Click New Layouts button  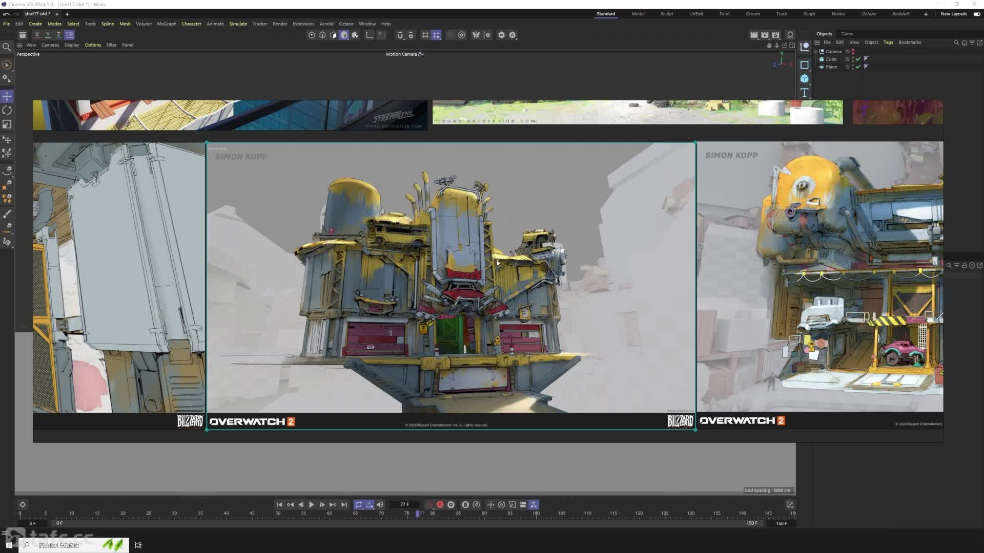tap(954, 14)
